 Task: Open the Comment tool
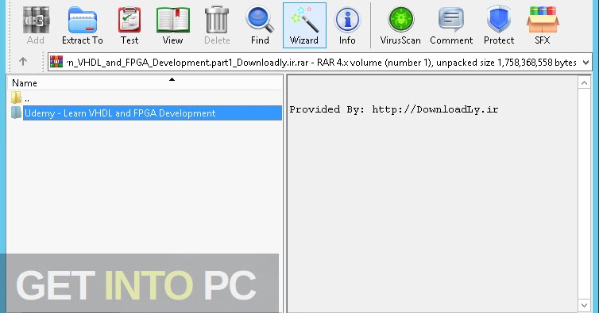[x=451, y=25]
